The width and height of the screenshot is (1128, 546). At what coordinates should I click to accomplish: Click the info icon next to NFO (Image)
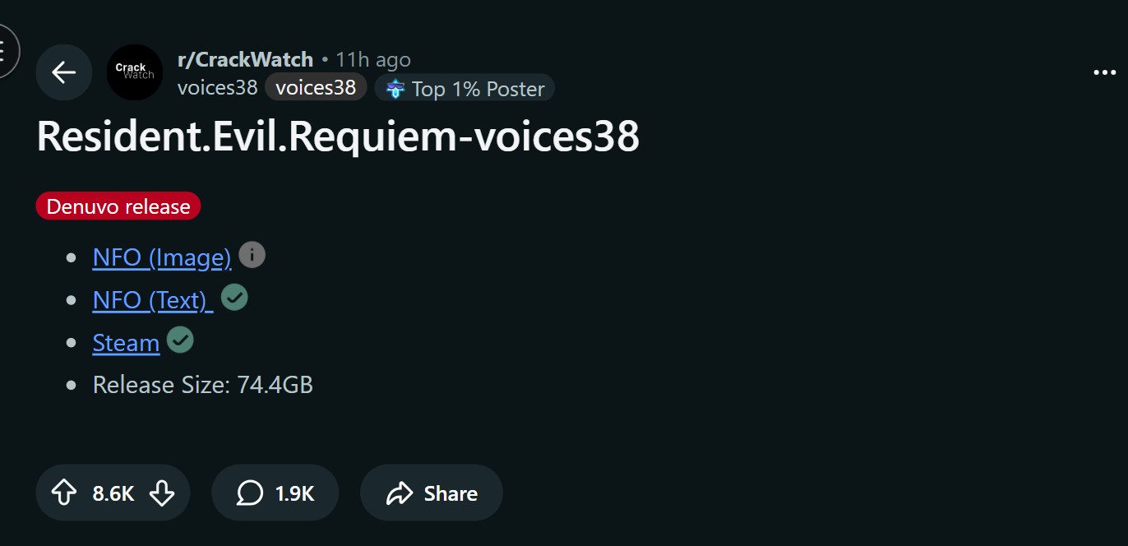coord(252,254)
